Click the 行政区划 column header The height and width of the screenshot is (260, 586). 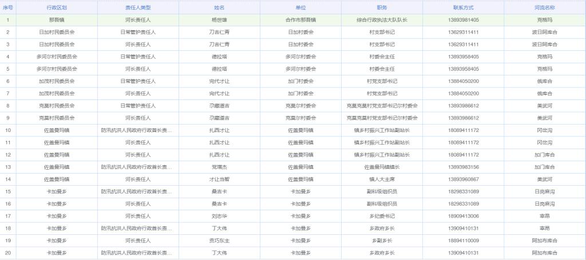57,7
